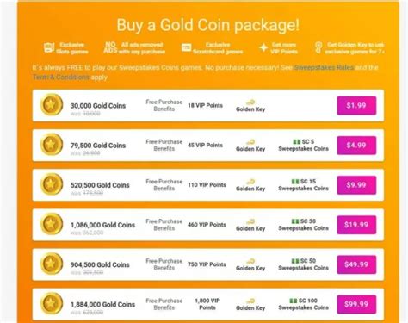Click the NO ADS icon

click(110, 47)
